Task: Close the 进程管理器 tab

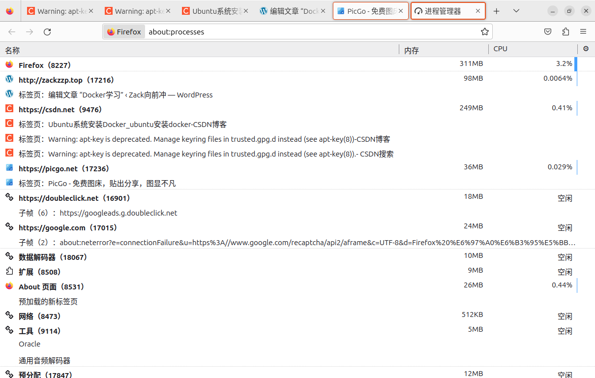Action: pyautogui.click(x=477, y=11)
